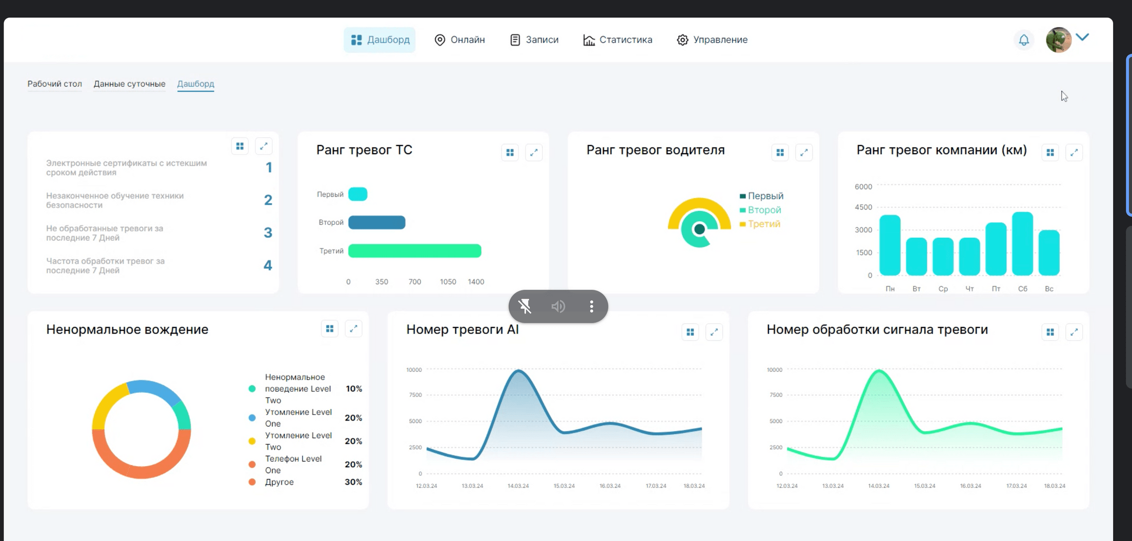Select the underlined Дашборд sub-tab
The height and width of the screenshot is (541, 1132).
(195, 84)
